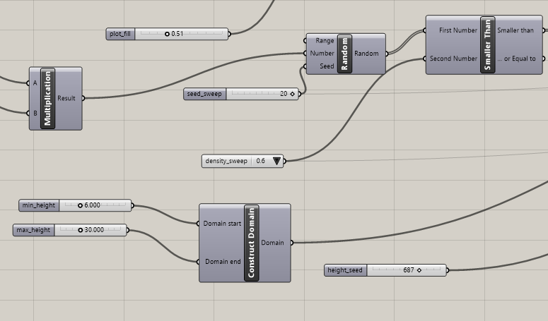Click the Result output of Multiplication
This screenshot has height=321, width=548.
pos(66,98)
